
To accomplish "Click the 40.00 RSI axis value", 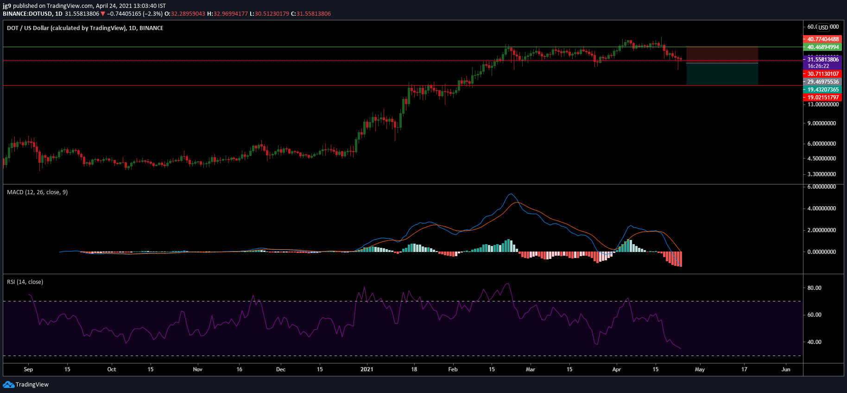I will [814, 342].
